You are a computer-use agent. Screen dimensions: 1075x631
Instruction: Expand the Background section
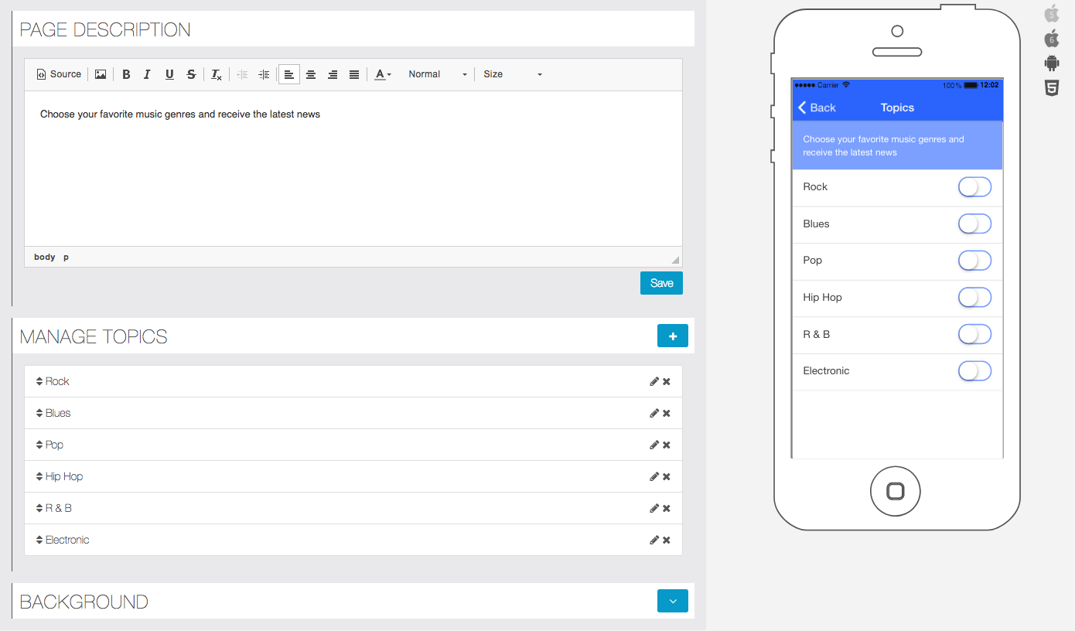point(673,601)
